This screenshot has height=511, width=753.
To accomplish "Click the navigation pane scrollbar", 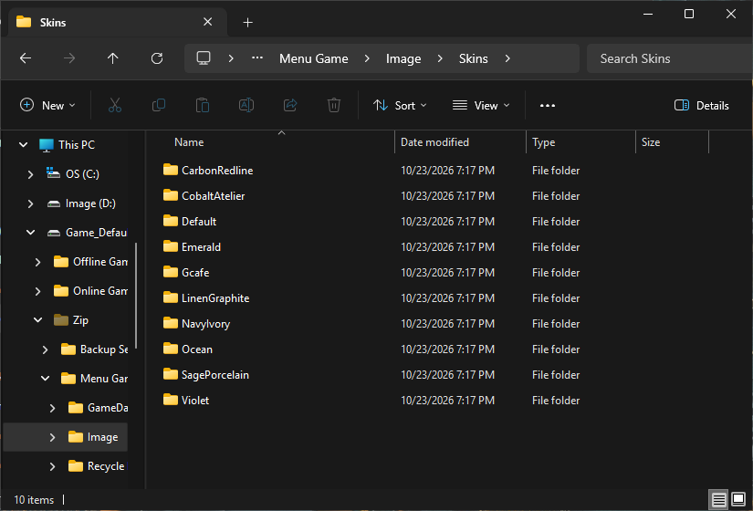I will pyautogui.click(x=136, y=295).
